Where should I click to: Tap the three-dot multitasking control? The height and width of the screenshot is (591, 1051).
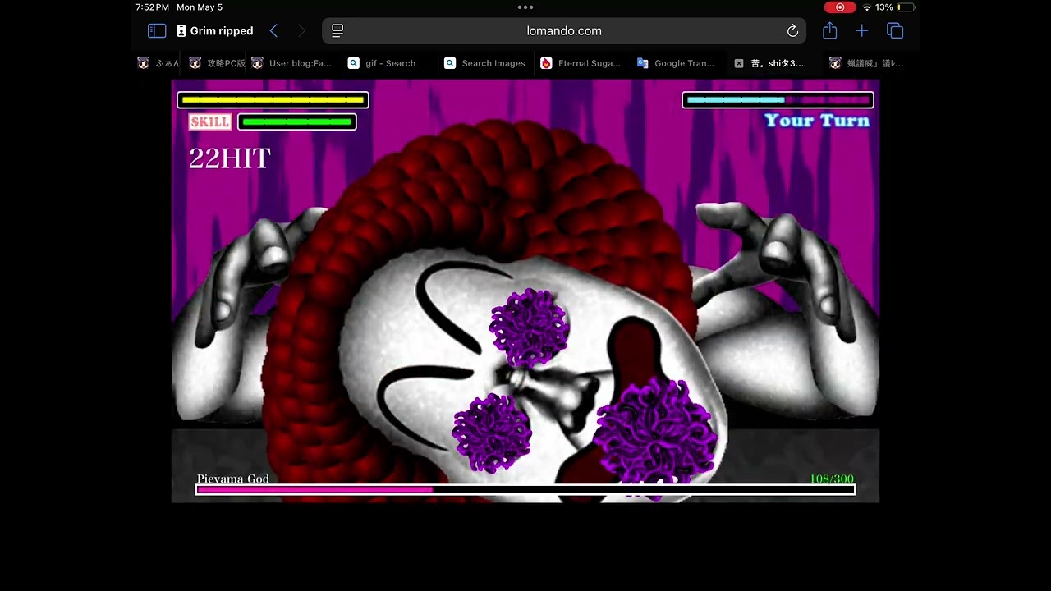tap(525, 7)
